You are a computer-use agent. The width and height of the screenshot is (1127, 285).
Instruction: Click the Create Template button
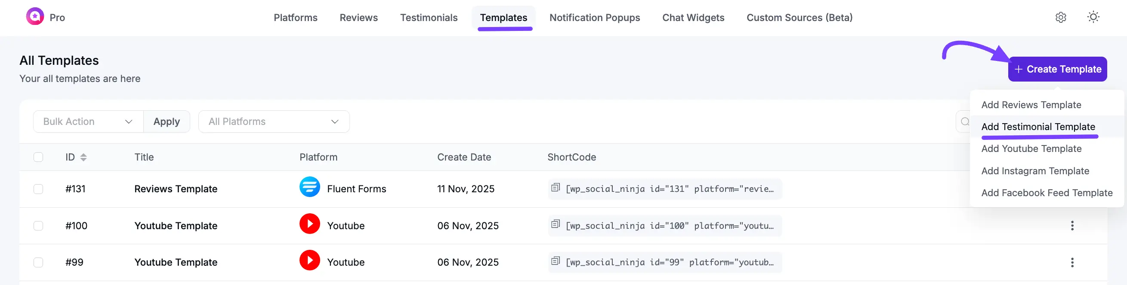(x=1057, y=69)
